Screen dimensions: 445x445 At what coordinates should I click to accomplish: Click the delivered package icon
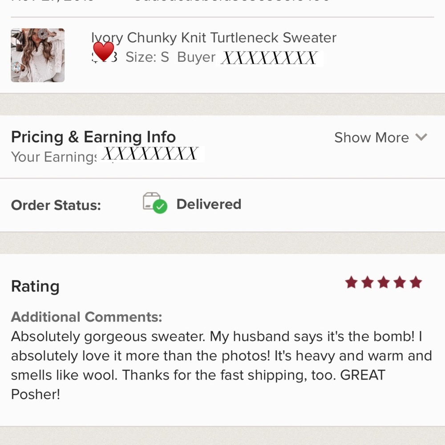point(151,201)
